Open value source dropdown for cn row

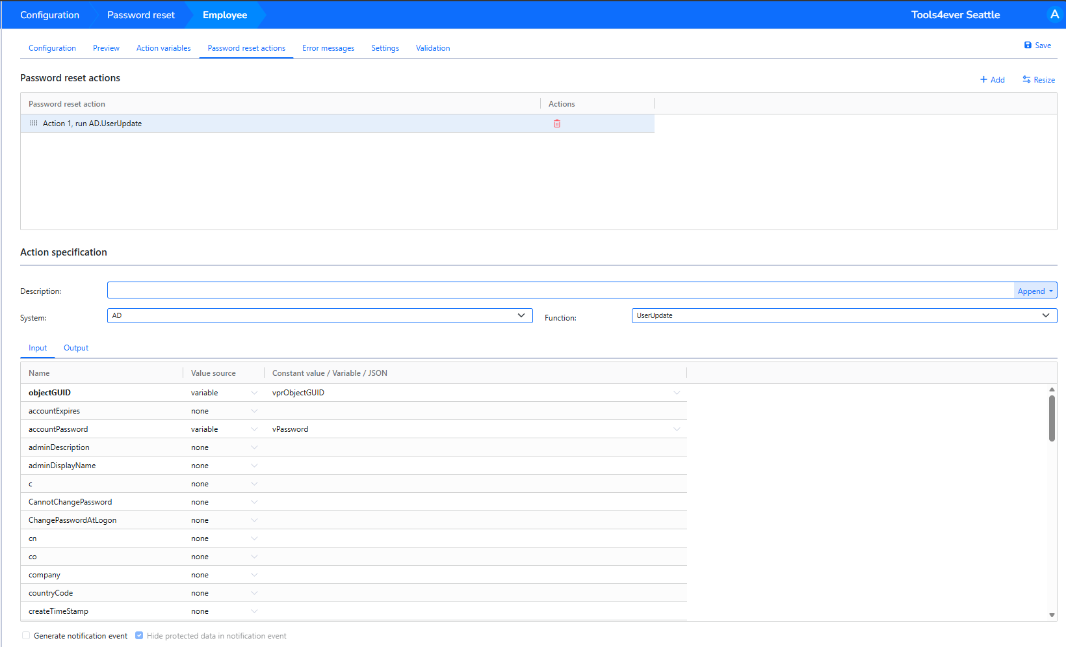tap(254, 538)
